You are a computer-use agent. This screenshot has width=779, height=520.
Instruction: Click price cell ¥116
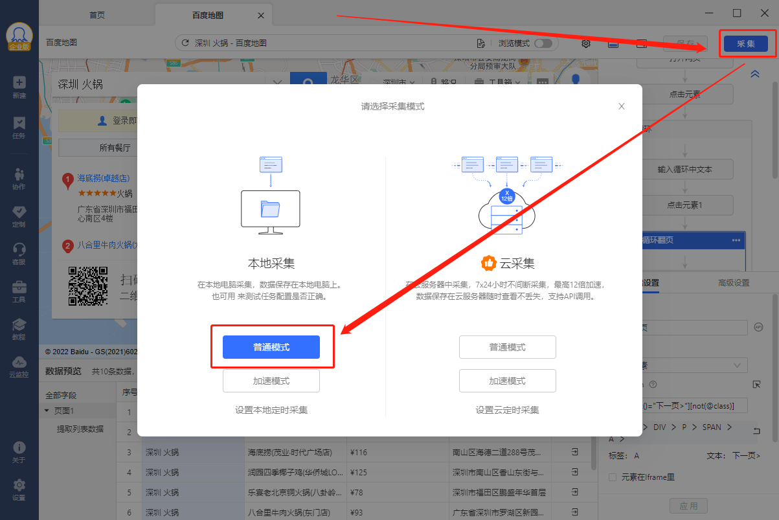coord(398,452)
